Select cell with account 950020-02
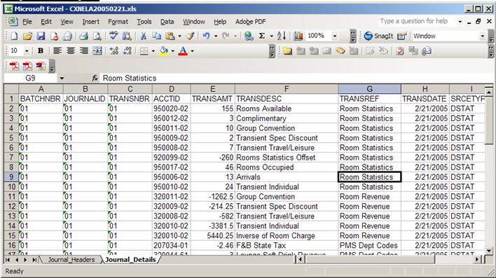The width and height of the screenshot is (496, 278). tap(171, 109)
